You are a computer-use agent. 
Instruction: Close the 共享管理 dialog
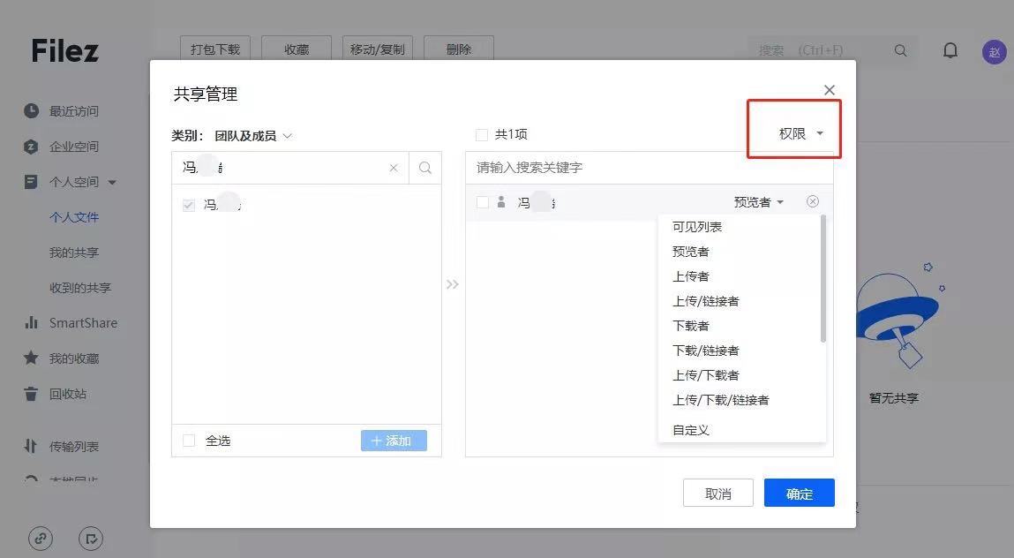pos(829,90)
